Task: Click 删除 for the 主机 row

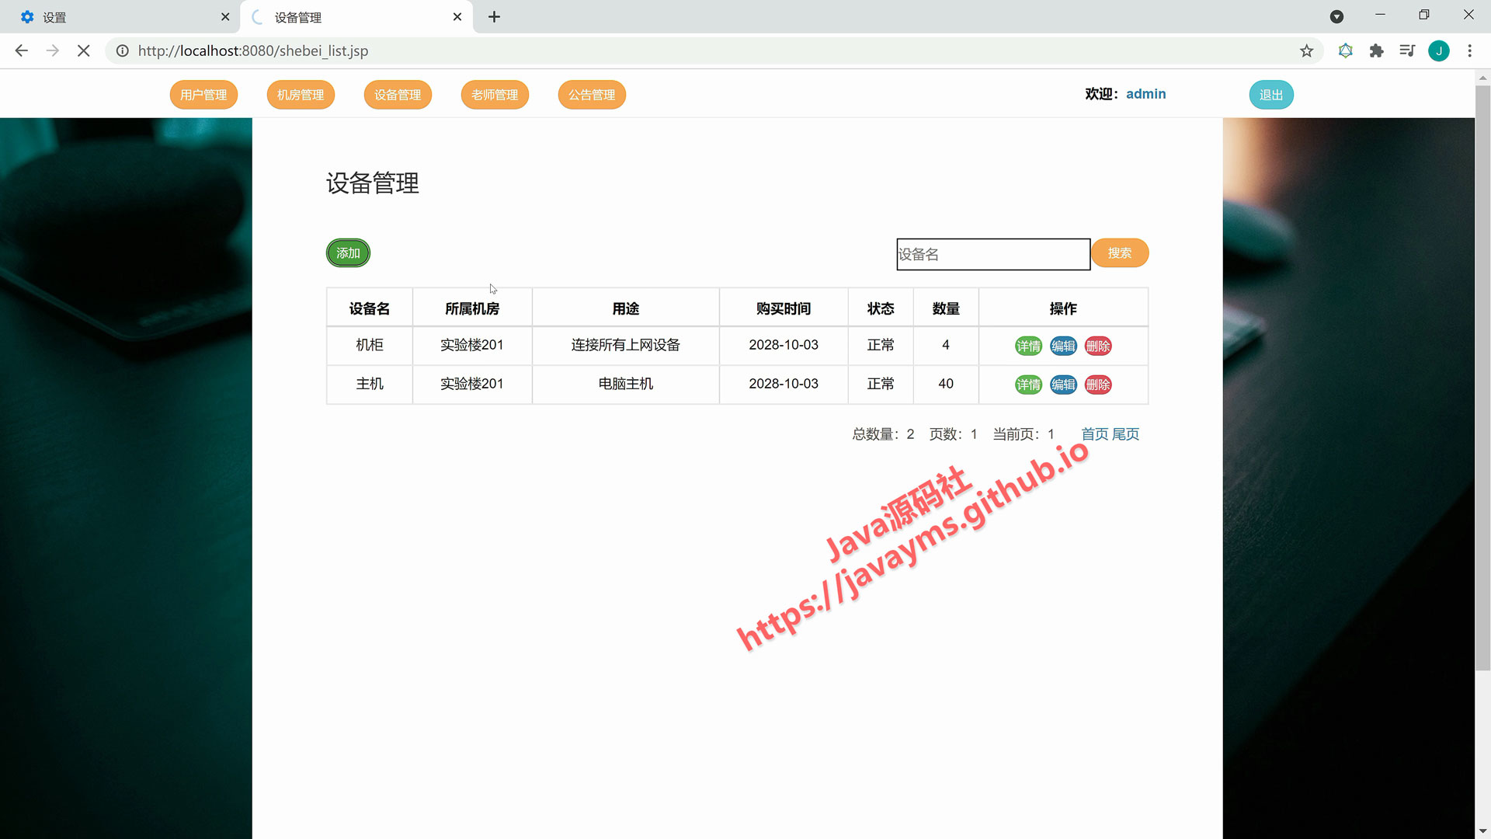Action: point(1098,385)
